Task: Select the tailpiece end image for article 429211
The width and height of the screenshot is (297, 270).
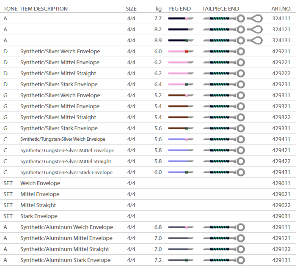Action: tap(223, 52)
